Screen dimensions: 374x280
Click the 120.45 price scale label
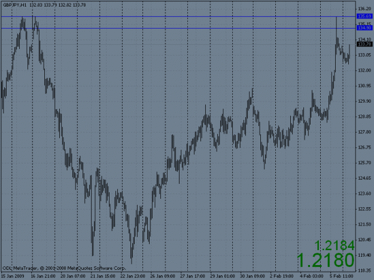(x=364, y=239)
